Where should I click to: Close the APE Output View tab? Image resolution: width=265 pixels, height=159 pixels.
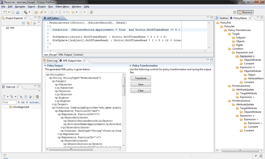(x=84, y=61)
